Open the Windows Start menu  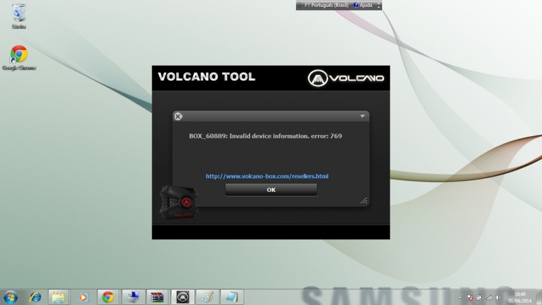10,297
